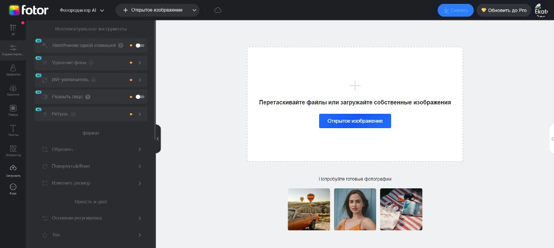This screenshot has width=554, height=248.
Task: Expand the Основная регулировка option
Action: (x=140, y=218)
